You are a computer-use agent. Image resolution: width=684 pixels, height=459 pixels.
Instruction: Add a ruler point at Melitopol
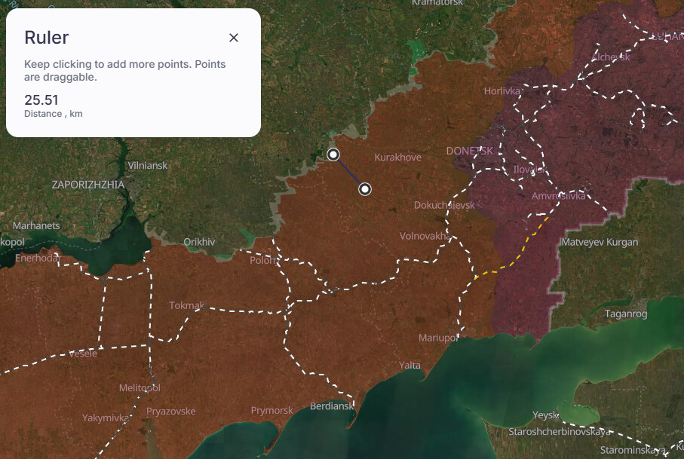click(140, 387)
